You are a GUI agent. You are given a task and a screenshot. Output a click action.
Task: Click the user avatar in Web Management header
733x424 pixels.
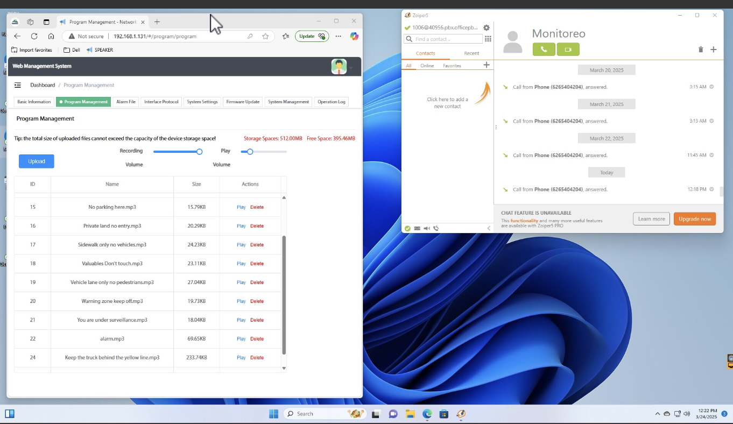coord(339,66)
